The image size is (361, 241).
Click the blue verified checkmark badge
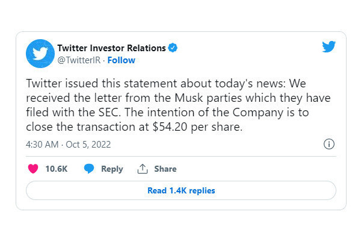[x=173, y=48]
